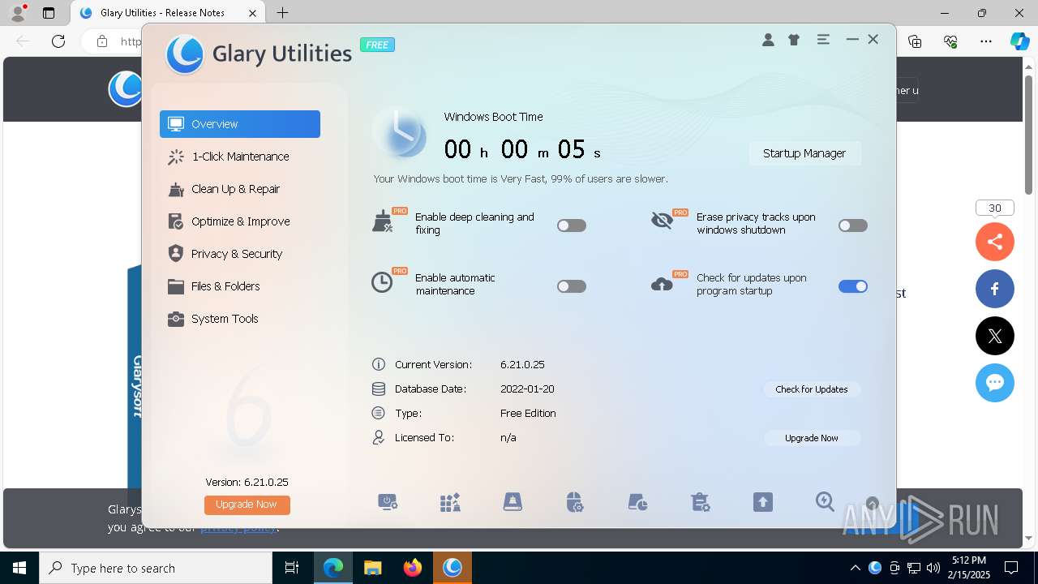Open the skin (t-shirt) icon in title bar
Screen dimensions: 1038x584
794,40
